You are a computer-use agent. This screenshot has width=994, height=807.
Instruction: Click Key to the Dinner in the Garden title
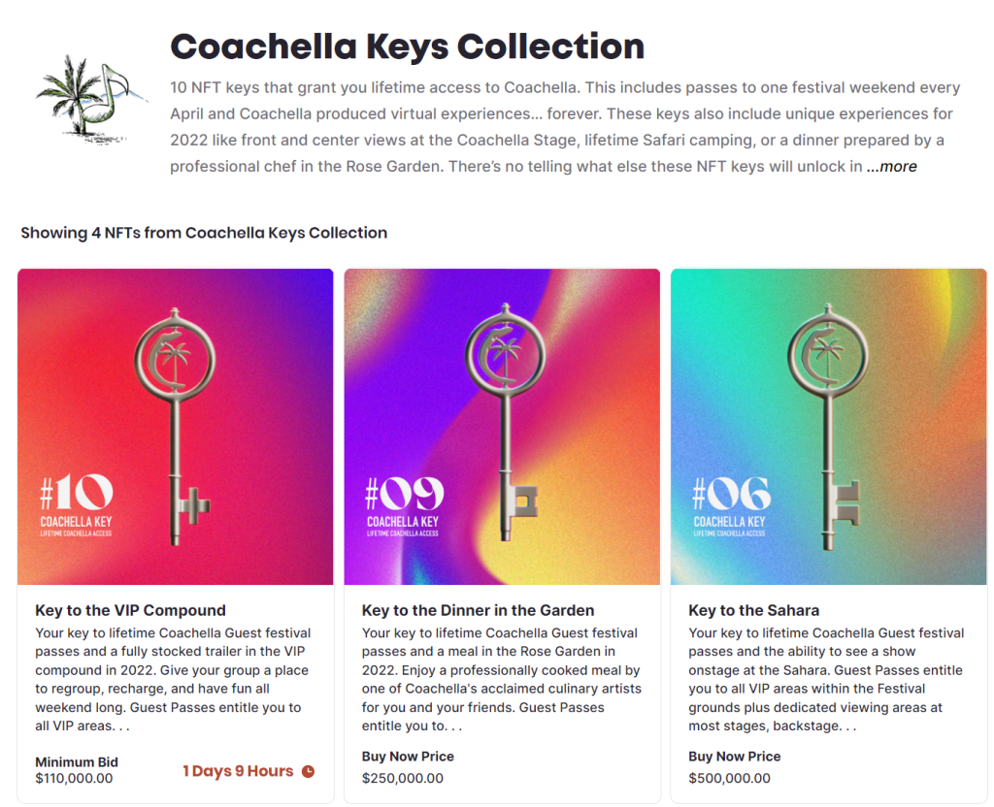[478, 610]
